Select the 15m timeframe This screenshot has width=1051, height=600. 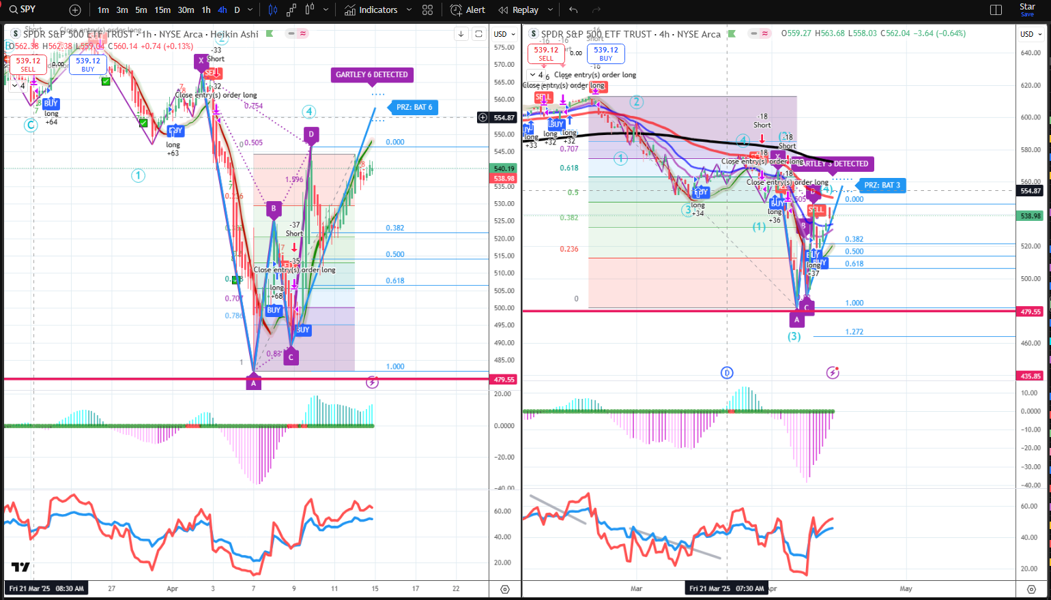click(x=162, y=10)
